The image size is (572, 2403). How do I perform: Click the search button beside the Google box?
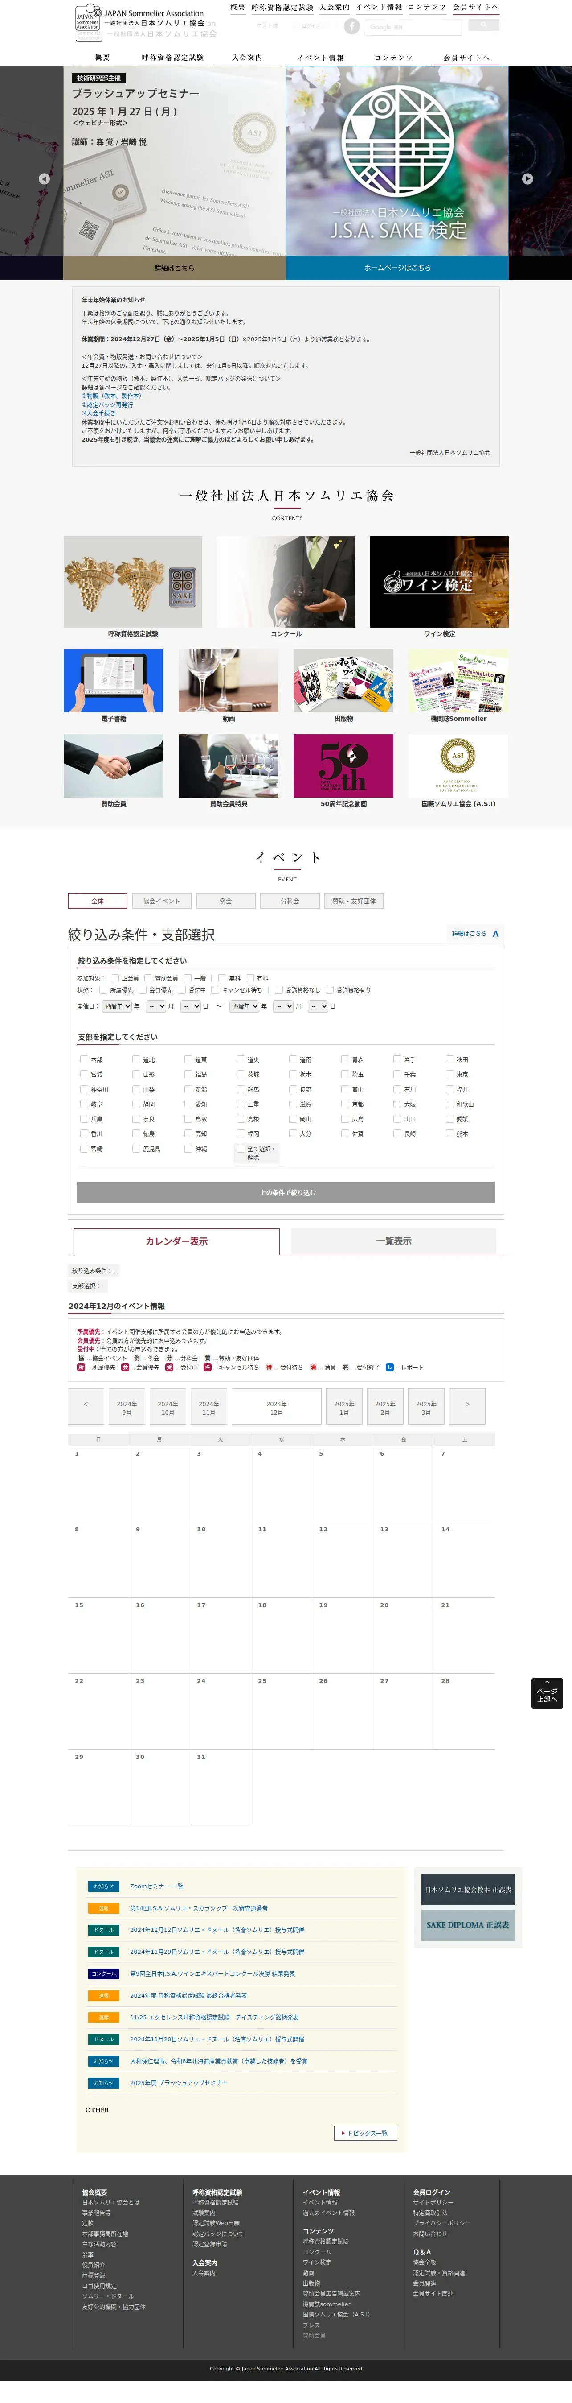tap(483, 25)
